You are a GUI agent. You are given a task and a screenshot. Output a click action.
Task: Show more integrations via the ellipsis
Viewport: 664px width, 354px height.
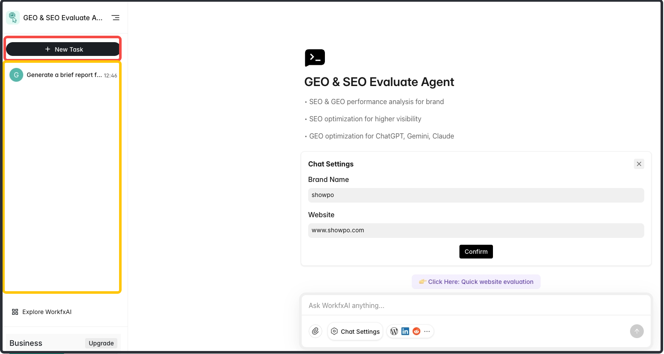coord(427,331)
